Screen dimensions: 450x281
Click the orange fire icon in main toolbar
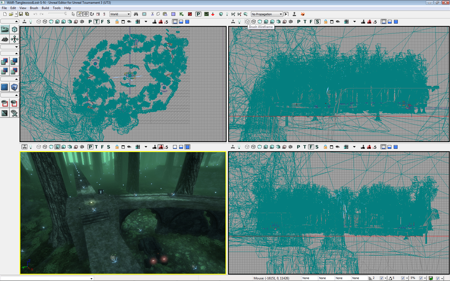pos(303,14)
